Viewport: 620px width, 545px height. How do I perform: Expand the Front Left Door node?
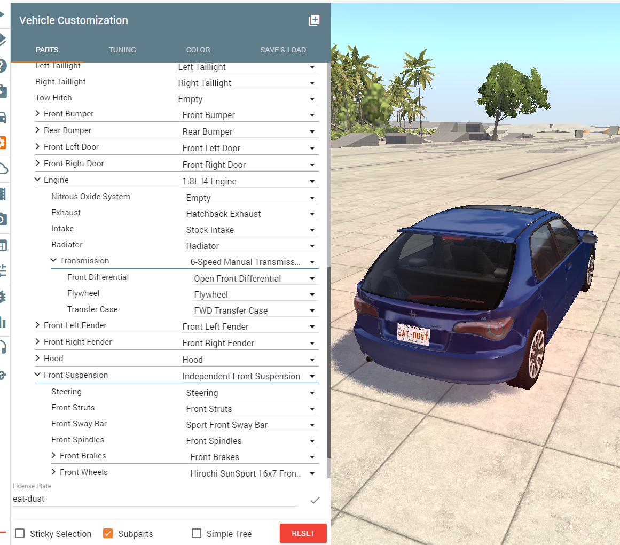pyautogui.click(x=37, y=146)
